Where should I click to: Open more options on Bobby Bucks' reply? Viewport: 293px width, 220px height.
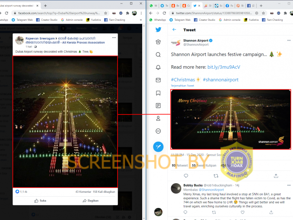click(289, 185)
